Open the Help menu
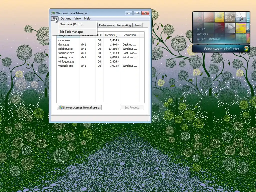Viewport: 256px width, 192px height. [87, 18]
